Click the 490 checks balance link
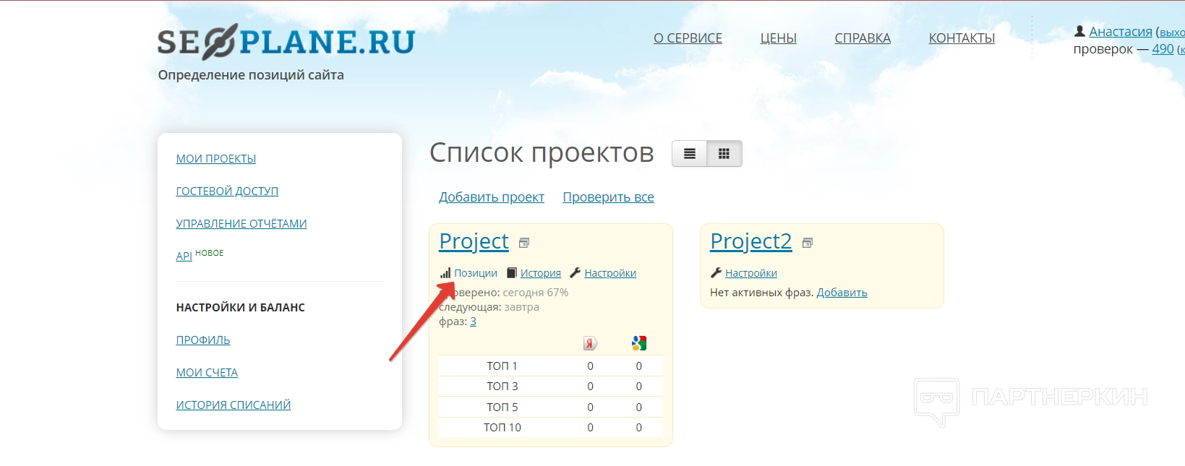The height and width of the screenshot is (466, 1185). coord(1163,49)
